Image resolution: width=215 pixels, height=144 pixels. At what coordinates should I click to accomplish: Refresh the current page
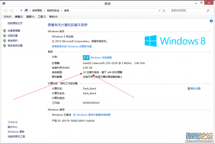pyautogui.click(x=164, y=10)
